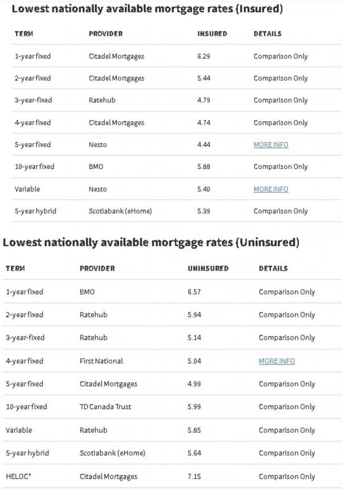Screen dimensions: 342x489
Task: Select the Uninsured mortgage rates heading
Action: click(x=151, y=242)
